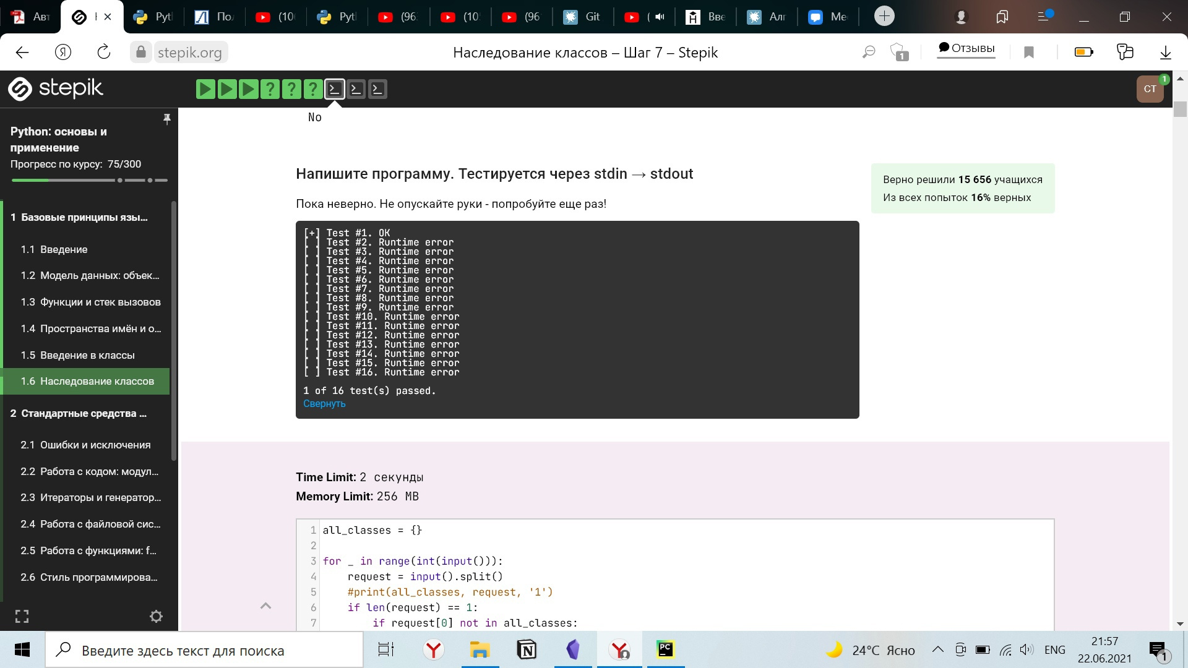Screen dimensions: 1188x668
Task: Open the ninth step with terminal icon
Action: point(377,89)
